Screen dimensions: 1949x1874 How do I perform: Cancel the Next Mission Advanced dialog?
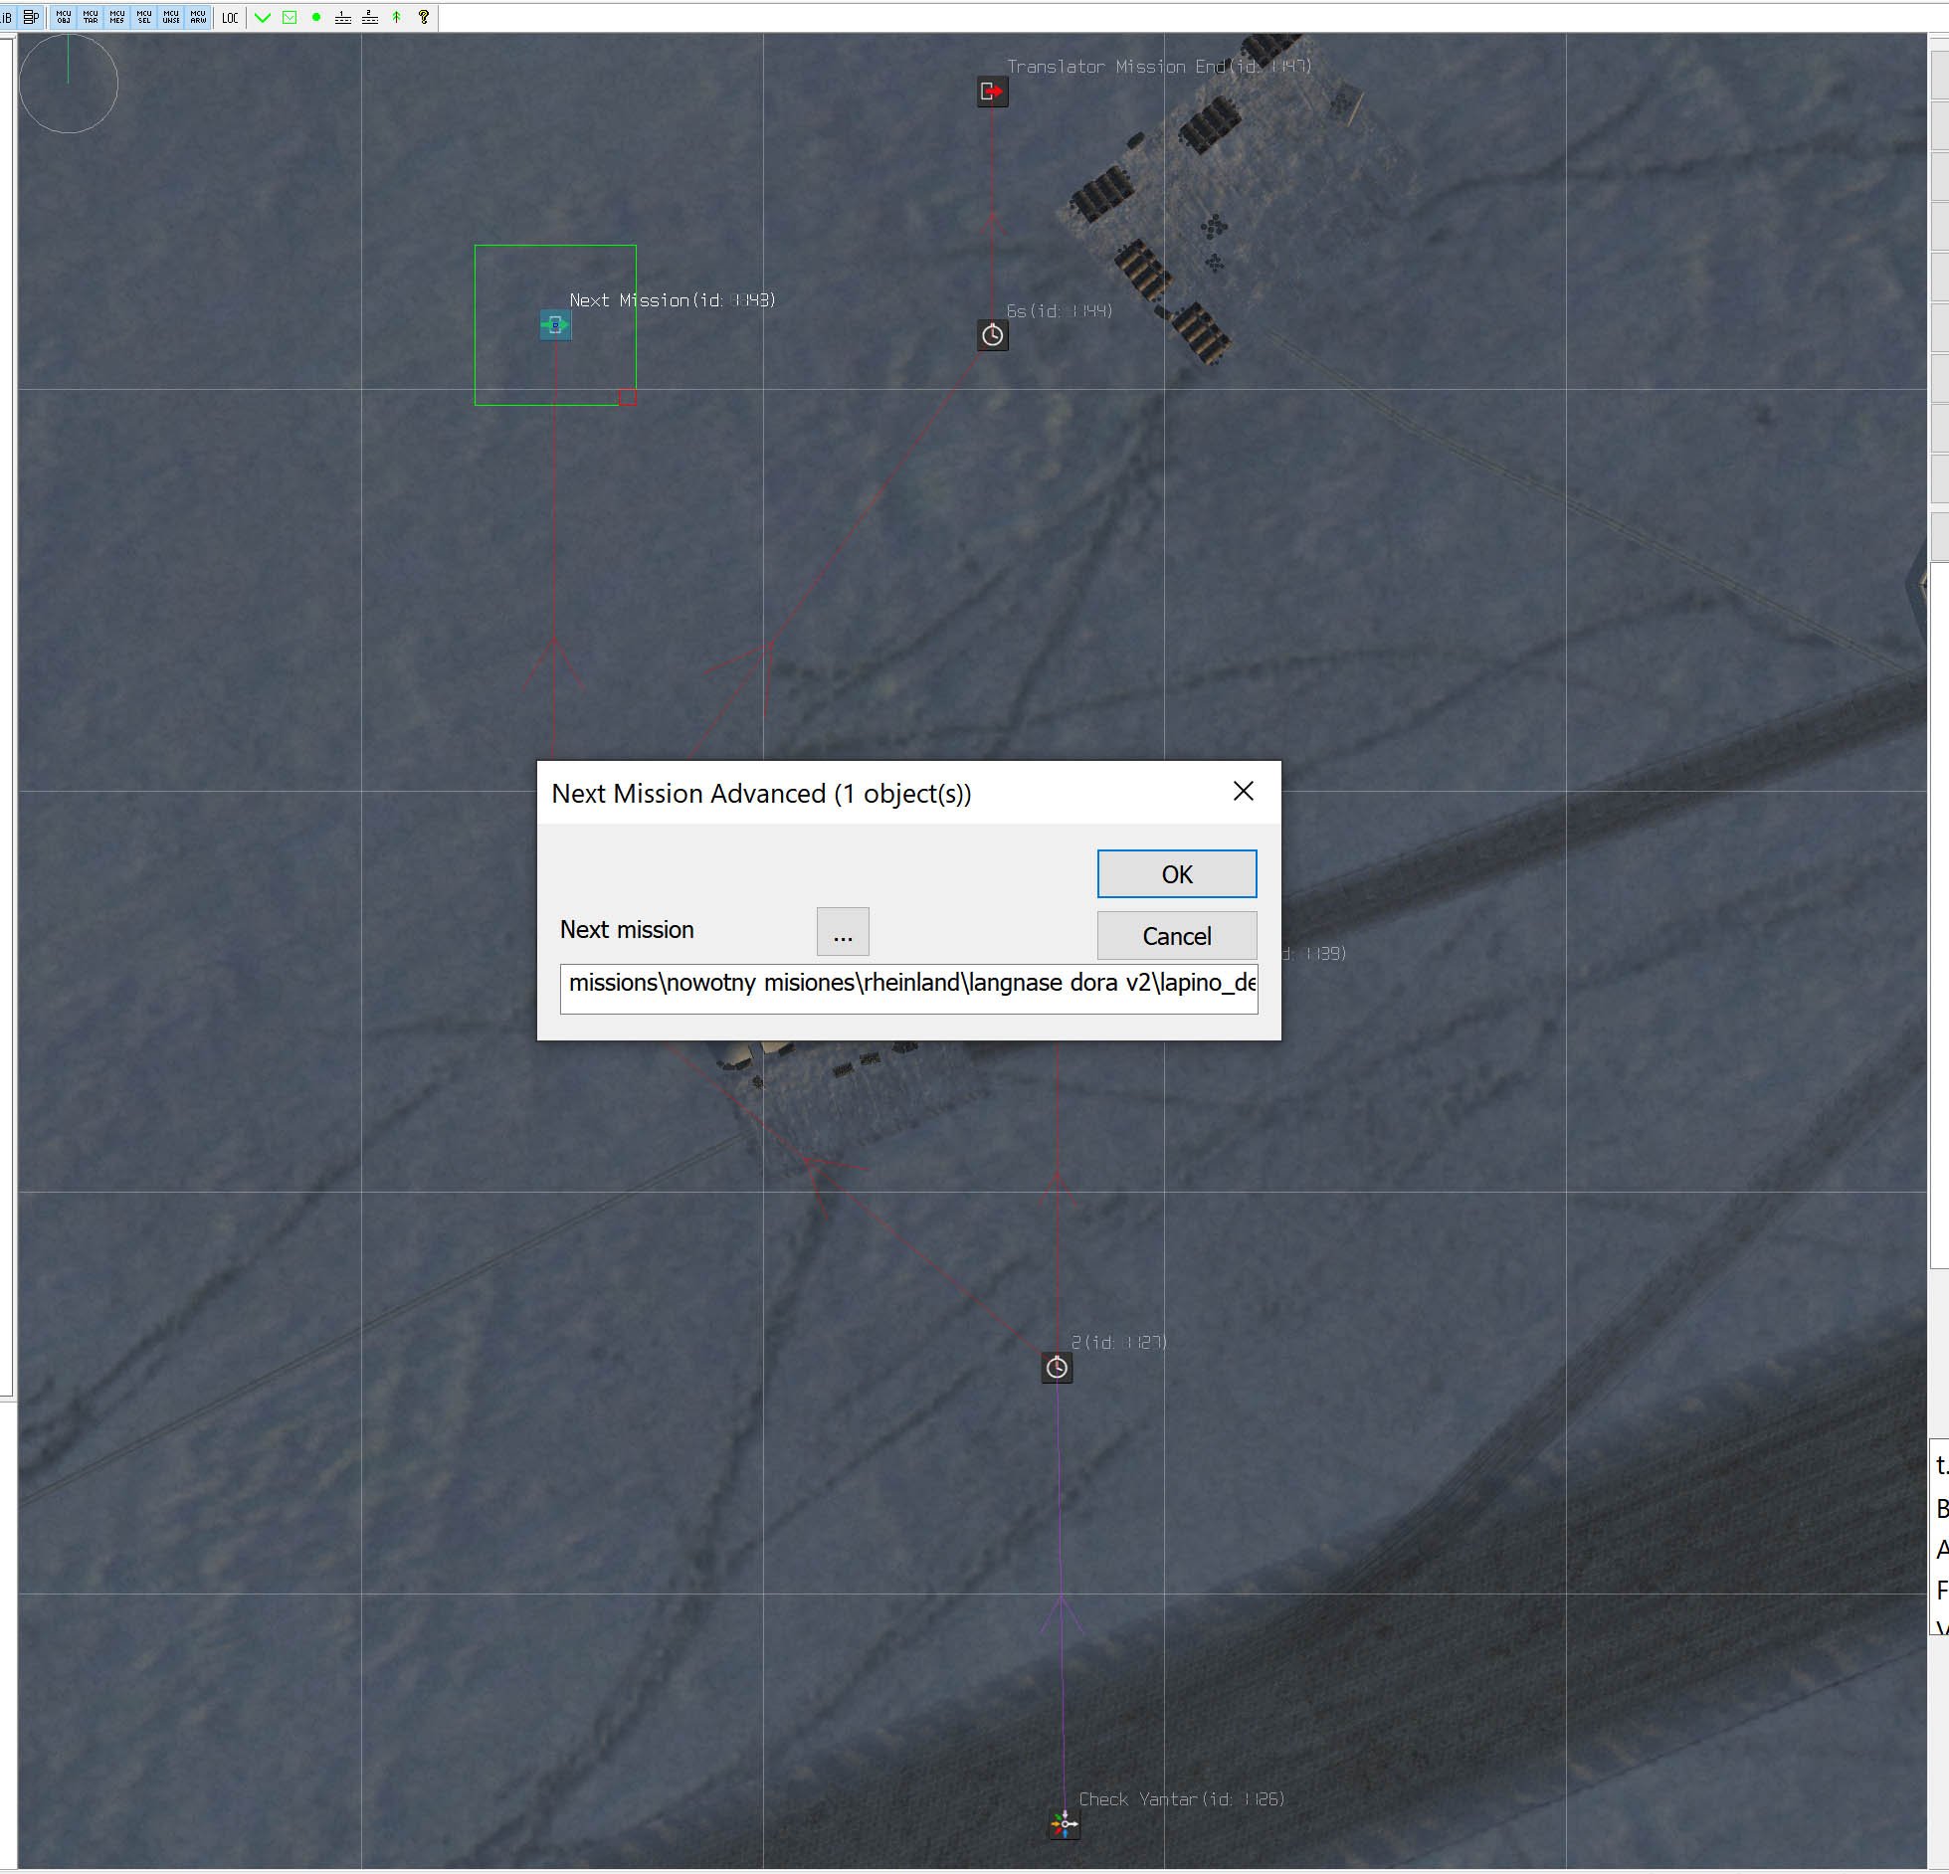1177,935
